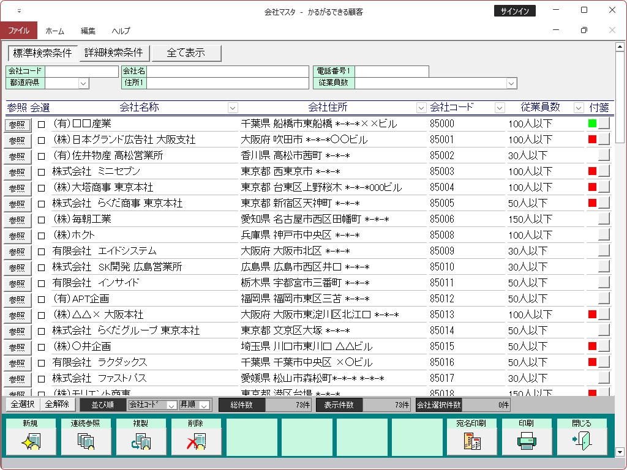The height and width of the screenshot is (470, 627).
Task: Open the 昇順 sort direction dropdown
Action: pyautogui.click(x=205, y=405)
